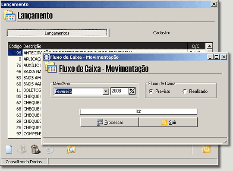233x171 pixels.
Task: Click the Consultando Dados status text
Action: tap(24, 161)
